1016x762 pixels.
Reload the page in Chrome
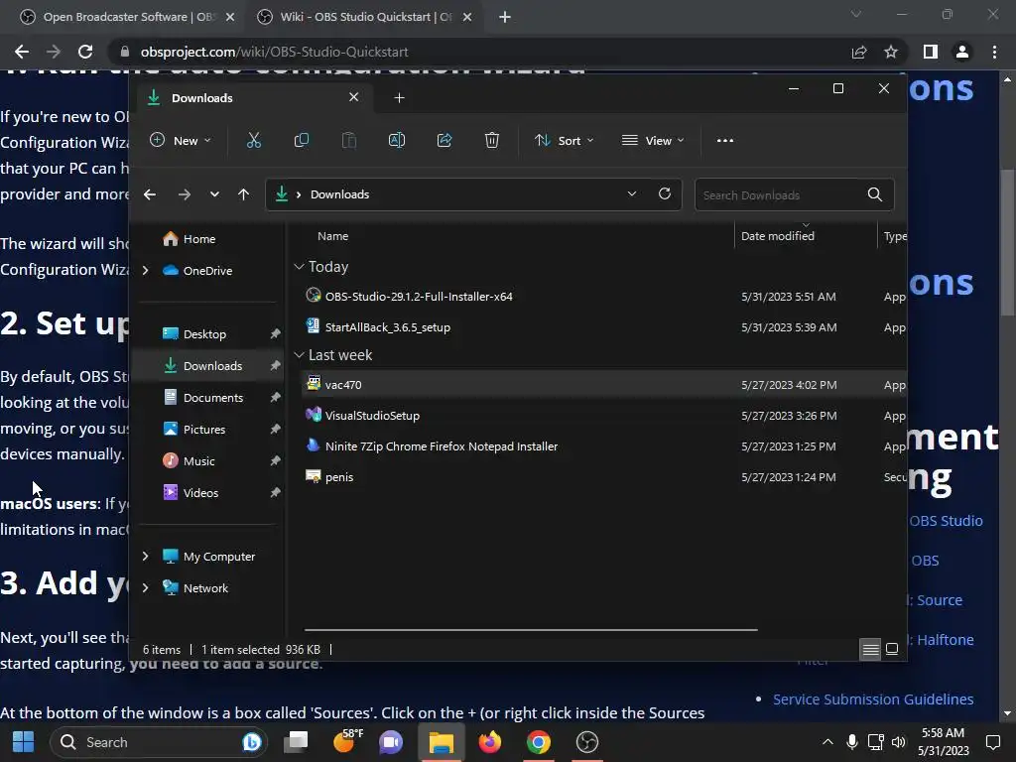[85, 52]
